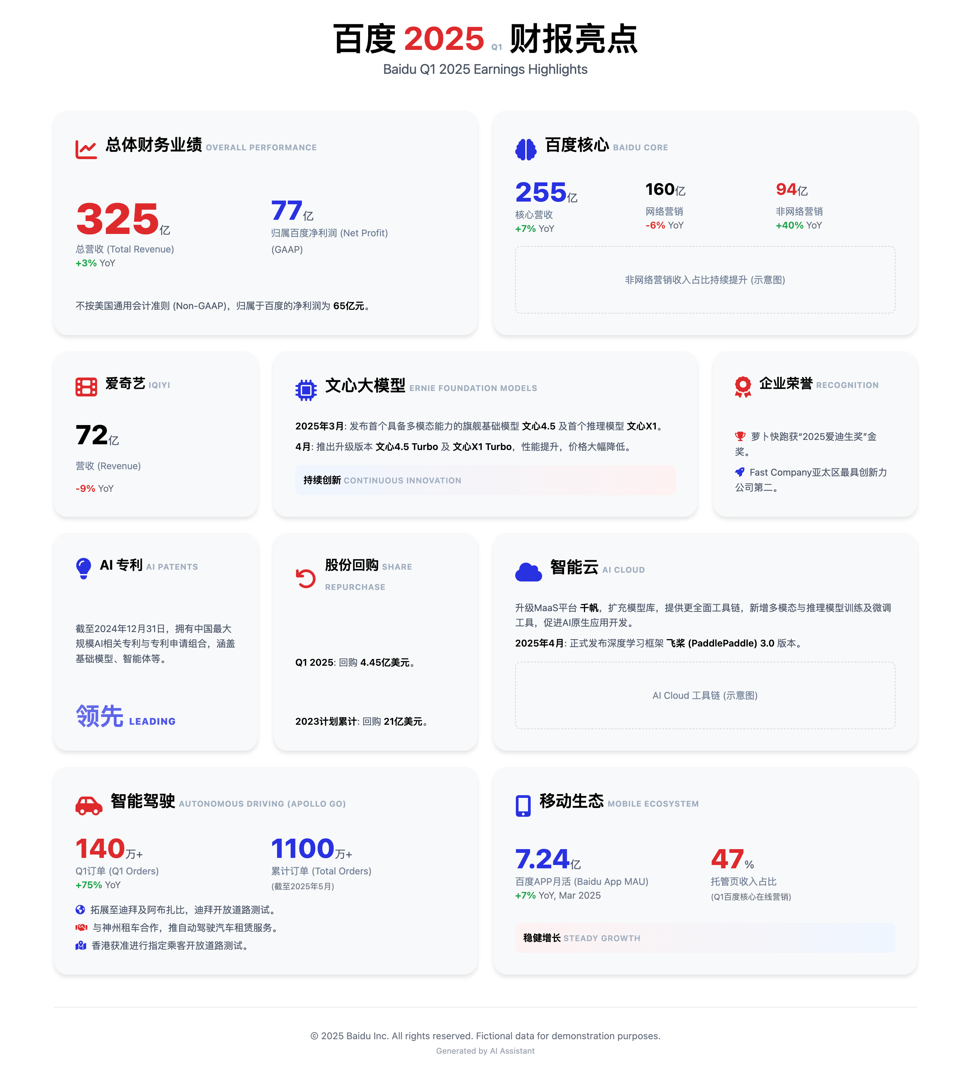This screenshot has height=1078, width=971.
Task: Click the 智能驾驶 card heading
Action: click(x=228, y=801)
